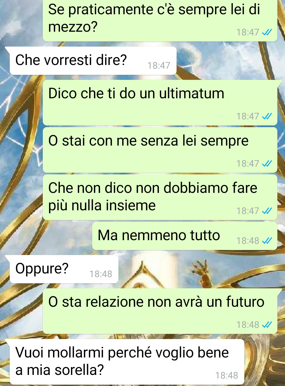Tap the read-receipt checkmarks on "Dico che ti do un ultimatum"
The image size is (285, 386).
pyautogui.click(x=267, y=116)
